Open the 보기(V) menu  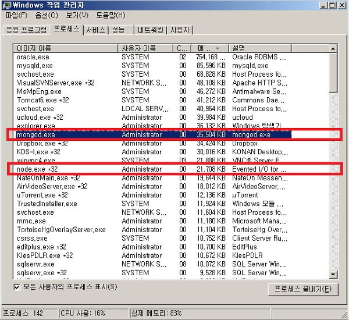click(77, 15)
